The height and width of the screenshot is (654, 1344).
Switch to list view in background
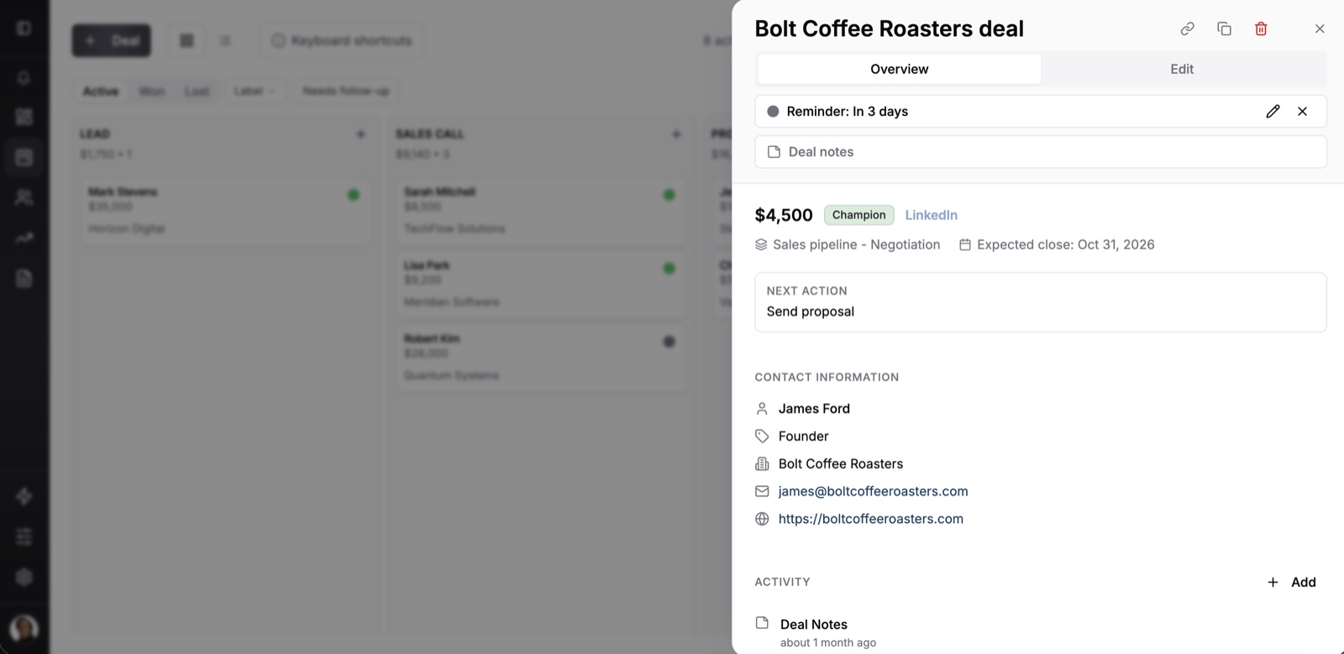click(x=225, y=40)
